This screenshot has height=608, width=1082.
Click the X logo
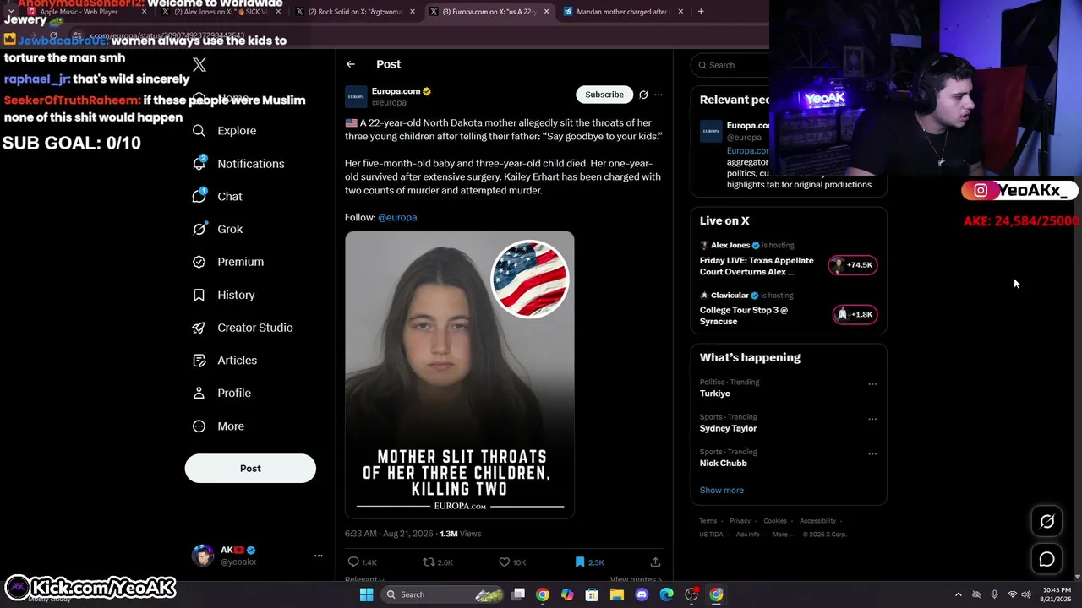tap(199, 65)
